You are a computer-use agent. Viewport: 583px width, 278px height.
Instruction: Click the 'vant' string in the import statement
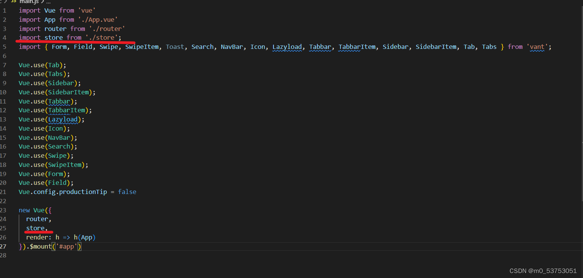[x=536, y=46]
